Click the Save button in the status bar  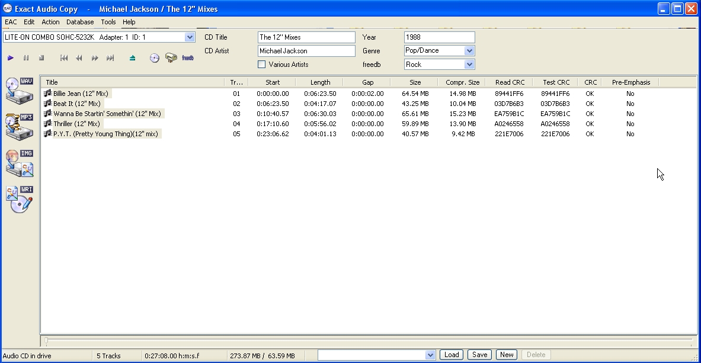(479, 355)
